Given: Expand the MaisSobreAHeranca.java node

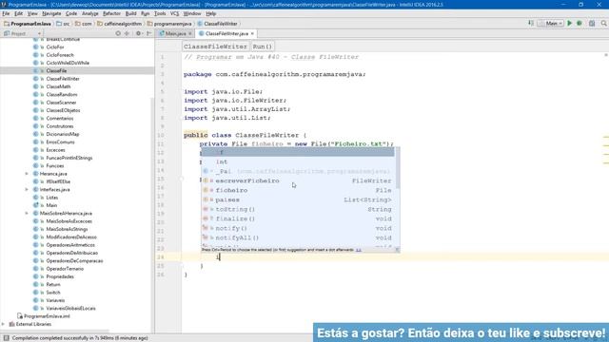Looking at the screenshot, I should 27,213.
